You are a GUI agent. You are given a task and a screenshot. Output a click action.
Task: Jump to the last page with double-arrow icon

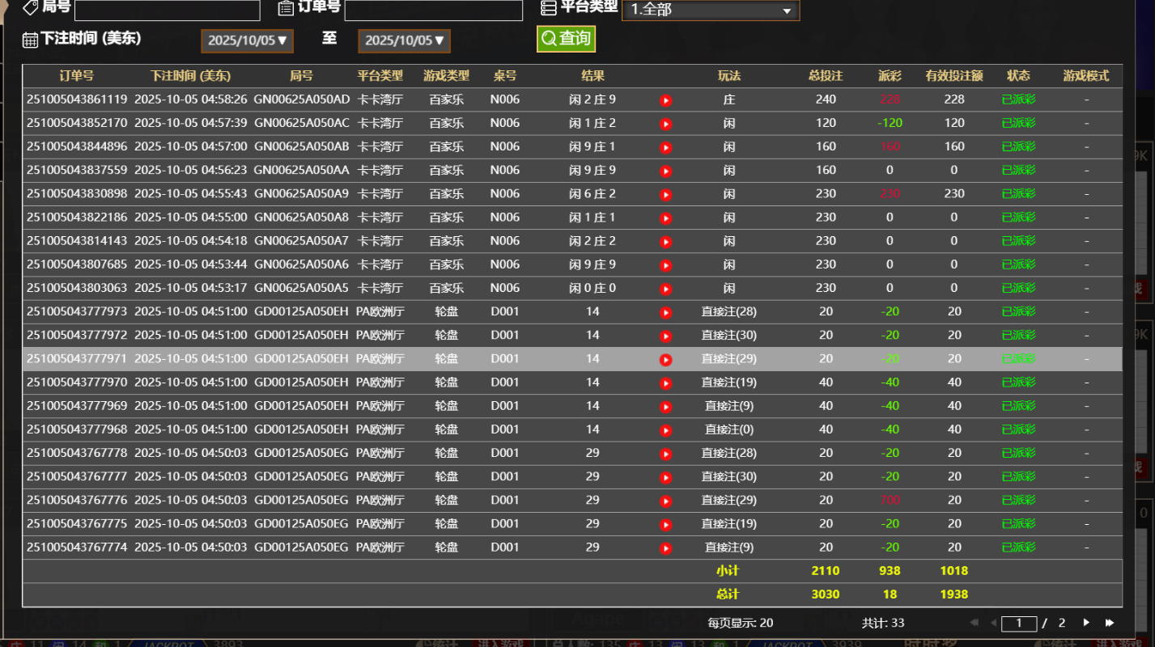tap(1110, 623)
